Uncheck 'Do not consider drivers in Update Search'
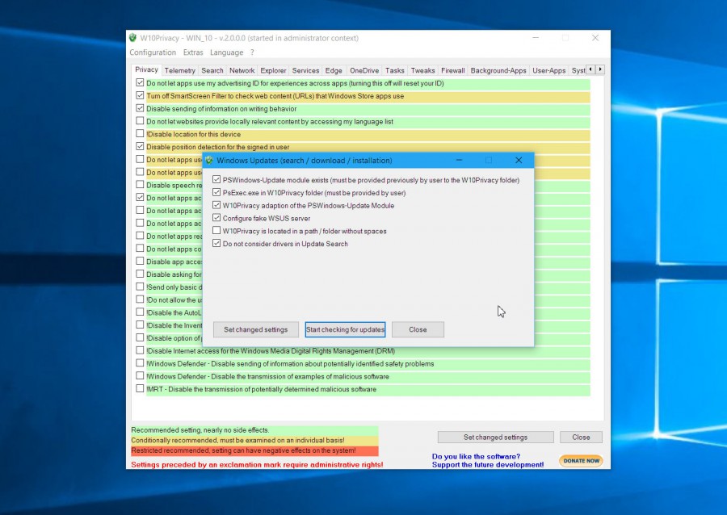 [x=216, y=244]
